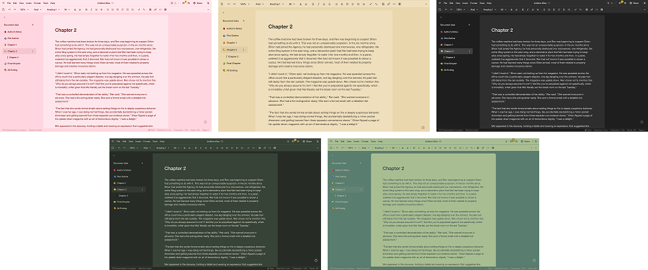The width and height of the screenshot is (648, 270).
Task: Open Format menu in pink window
Action: (x=37, y=3)
